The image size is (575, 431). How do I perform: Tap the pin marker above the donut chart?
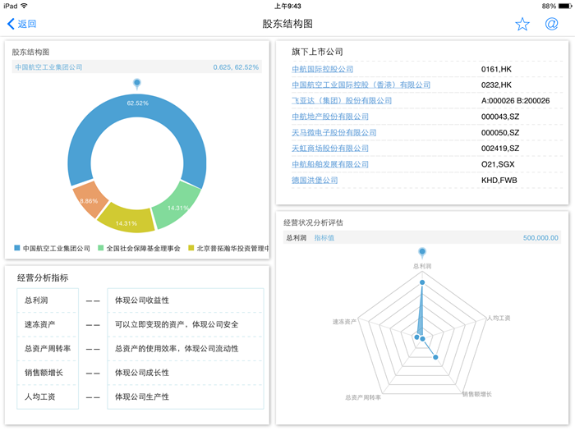click(137, 84)
